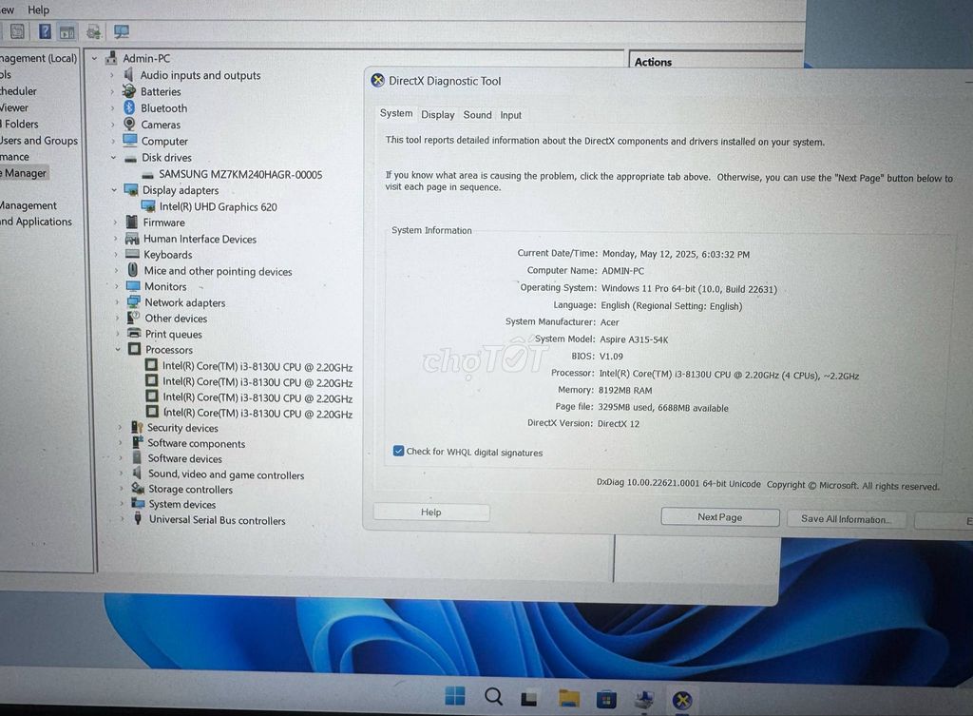Click Save All Information button

tap(846, 518)
